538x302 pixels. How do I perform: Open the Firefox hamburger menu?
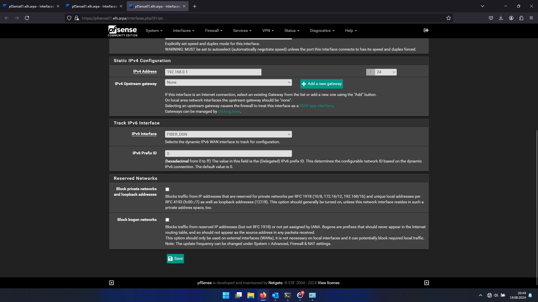click(x=531, y=18)
